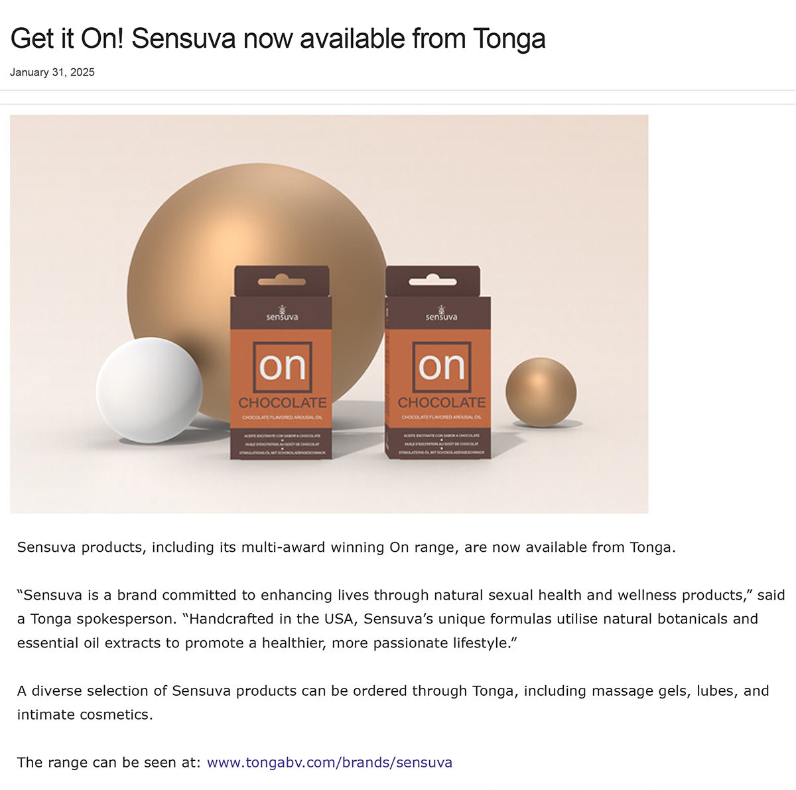Click the Sensuva logo on the left box
The image size is (796, 790).
(282, 314)
